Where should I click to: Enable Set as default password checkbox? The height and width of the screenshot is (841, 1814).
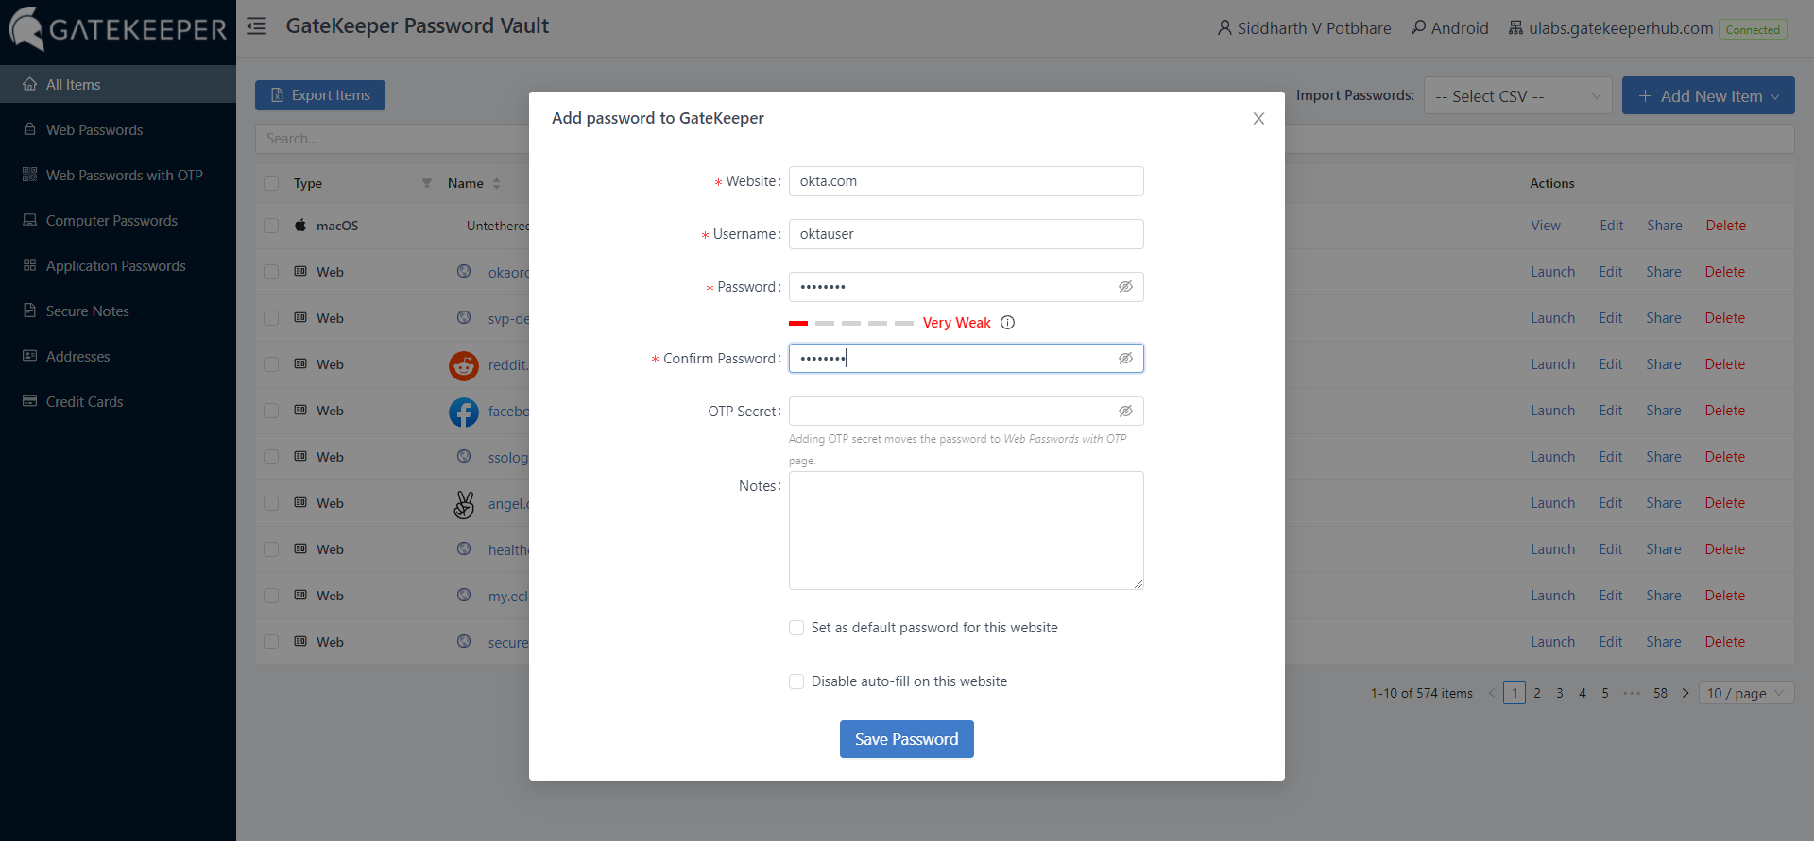796,628
